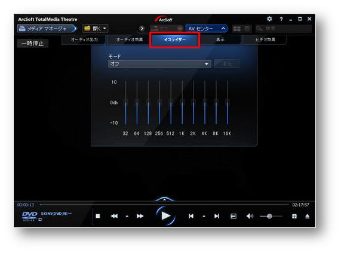Switch to list view icon

(x=247, y=29)
